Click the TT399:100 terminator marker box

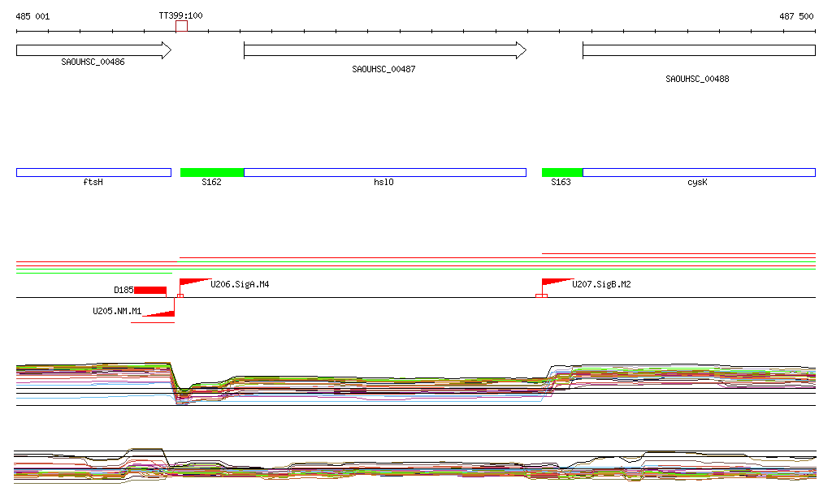tap(181, 26)
